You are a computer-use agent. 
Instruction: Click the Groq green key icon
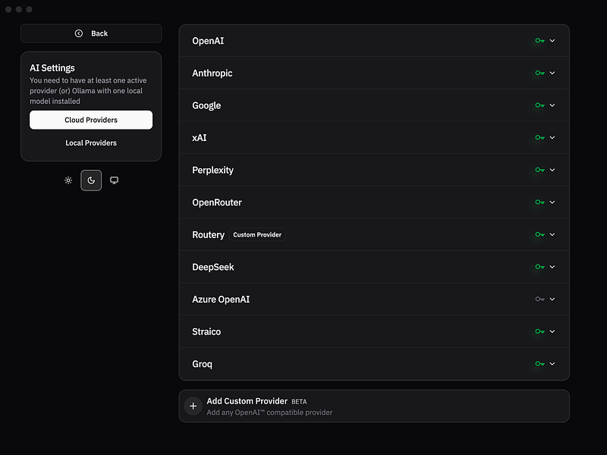point(539,364)
